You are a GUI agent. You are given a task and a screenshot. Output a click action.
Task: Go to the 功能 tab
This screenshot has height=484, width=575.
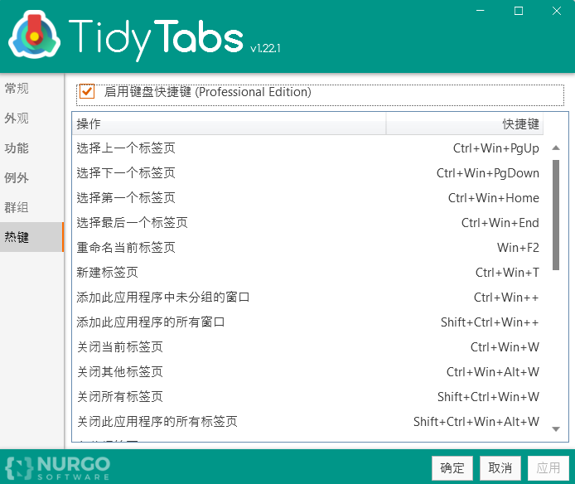(x=32, y=148)
